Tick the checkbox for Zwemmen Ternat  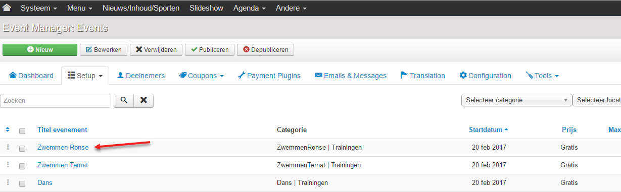pos(22,166)
